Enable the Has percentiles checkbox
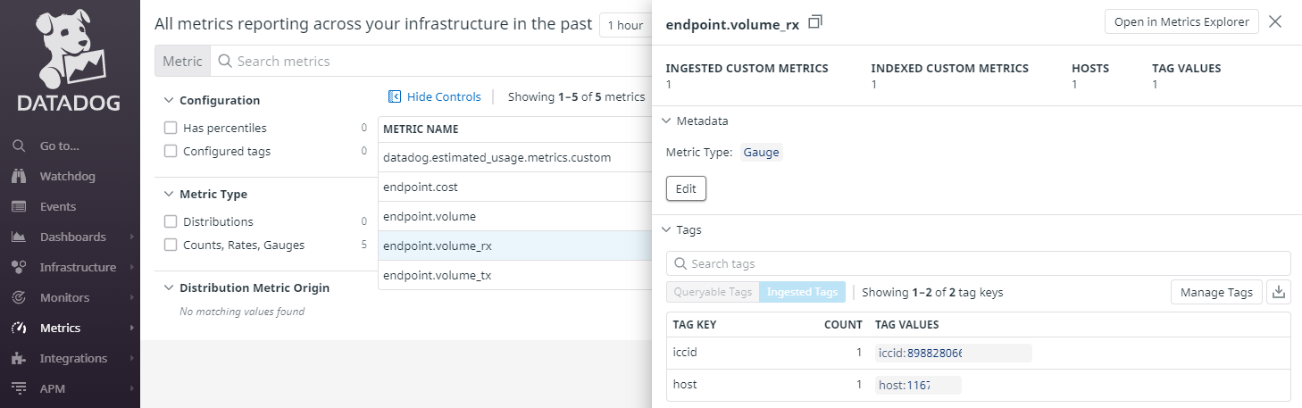1302x408 pixels. click(x=171, y=128)
